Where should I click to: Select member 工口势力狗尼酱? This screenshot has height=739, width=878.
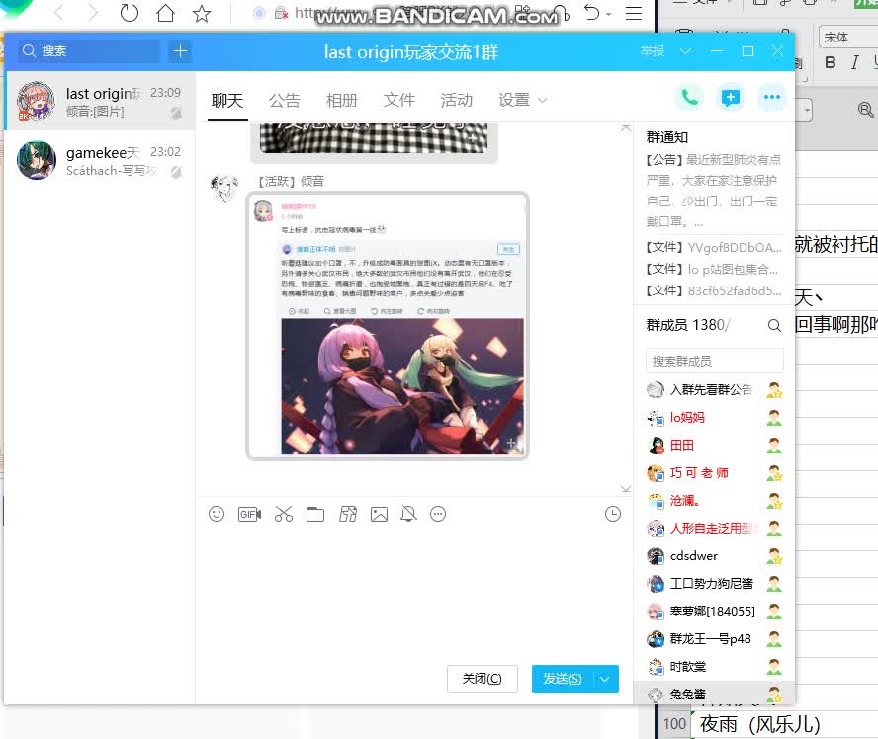tap(715, 584)
